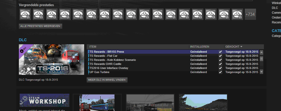
Task: Click the 'Vergrendelde prestaties' label
Action: tap(36, 5)
